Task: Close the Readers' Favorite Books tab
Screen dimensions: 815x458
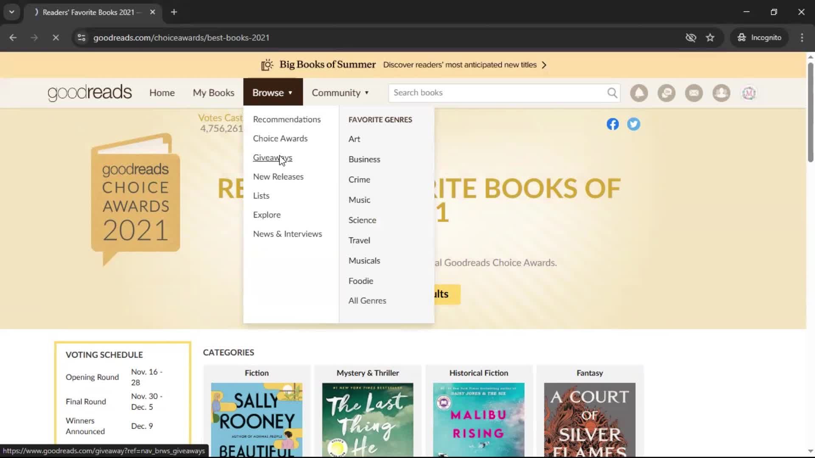Action: [x=152, y=12]
